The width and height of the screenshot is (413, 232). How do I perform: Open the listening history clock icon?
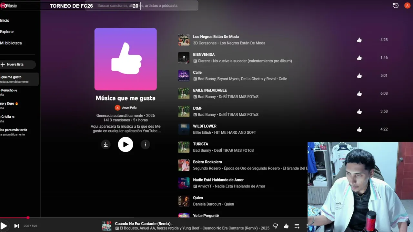point(396,5)
